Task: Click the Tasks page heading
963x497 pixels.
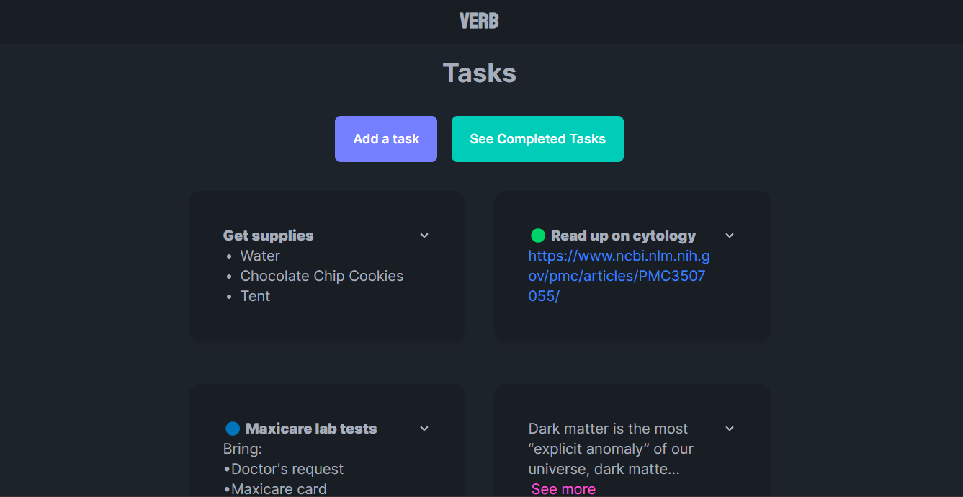Action: coord(479,73)
